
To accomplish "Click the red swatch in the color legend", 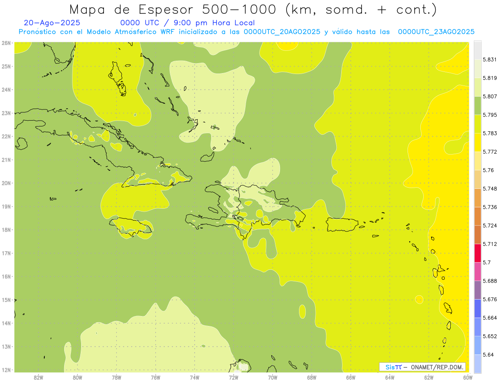I will 478,253.
